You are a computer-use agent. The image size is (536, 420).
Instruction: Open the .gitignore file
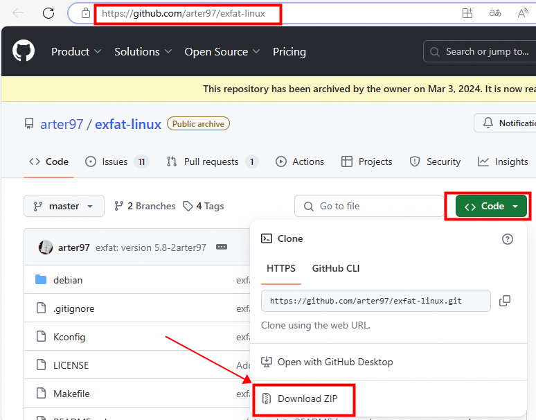coord(74,308)
